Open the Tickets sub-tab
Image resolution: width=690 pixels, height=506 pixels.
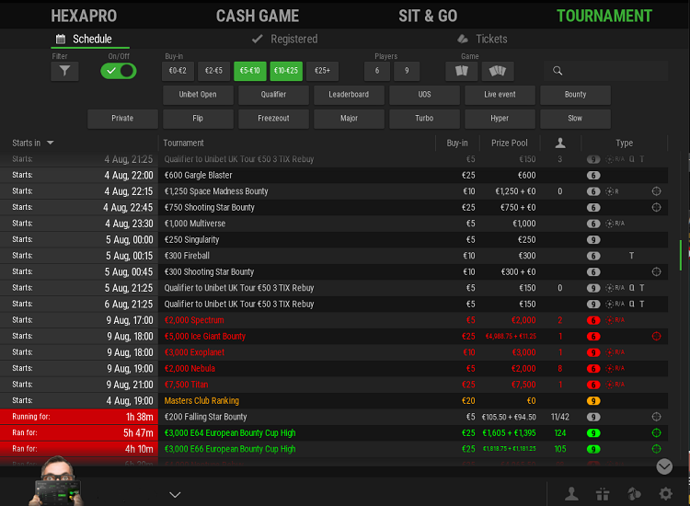coord(482,40)
